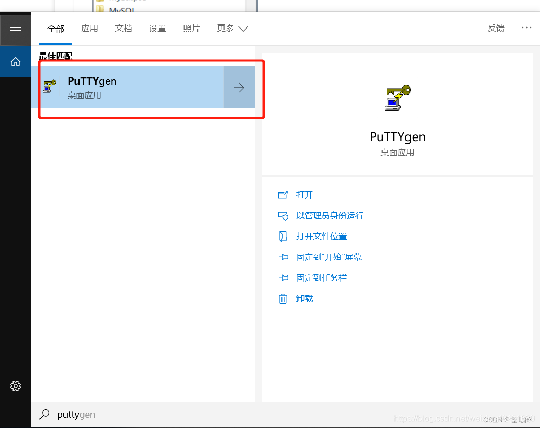Open the settings gear icon
The height and width of the screenshot is (428, 540).
16,385
